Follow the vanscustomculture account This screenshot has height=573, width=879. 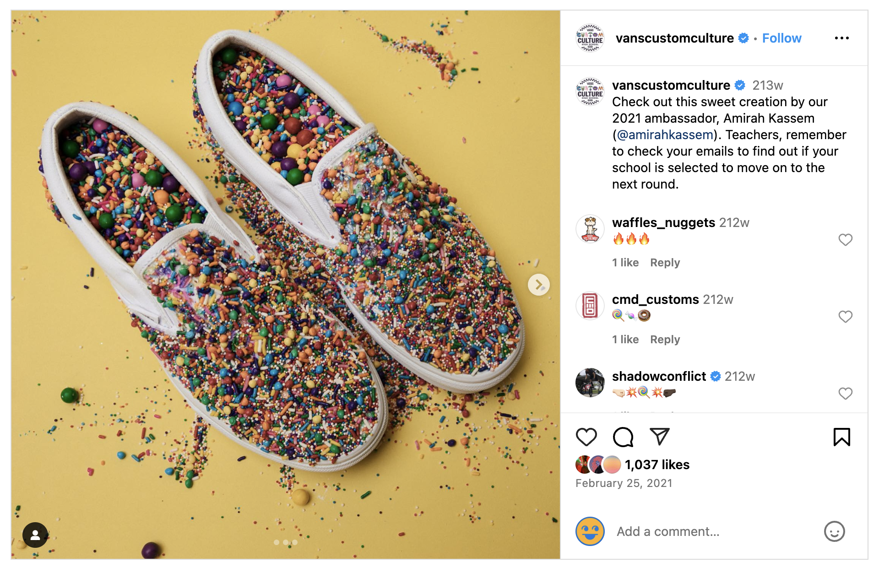[781, 38]
